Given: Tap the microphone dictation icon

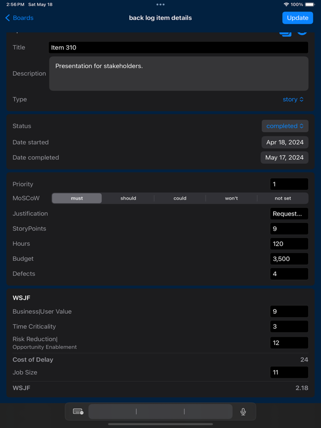Looking at the screenshot, I should click(x=243, y=411).
